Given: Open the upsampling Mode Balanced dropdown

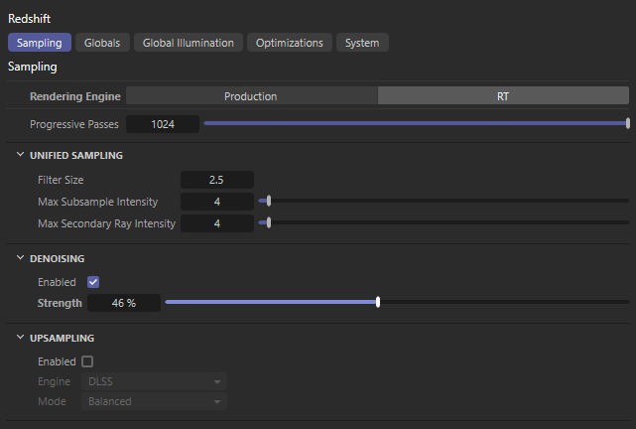Looking at the screenshot, I should 154,401.
